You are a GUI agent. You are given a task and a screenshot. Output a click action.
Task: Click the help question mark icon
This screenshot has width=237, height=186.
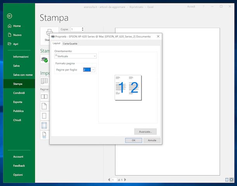click(x=204, y=7)
